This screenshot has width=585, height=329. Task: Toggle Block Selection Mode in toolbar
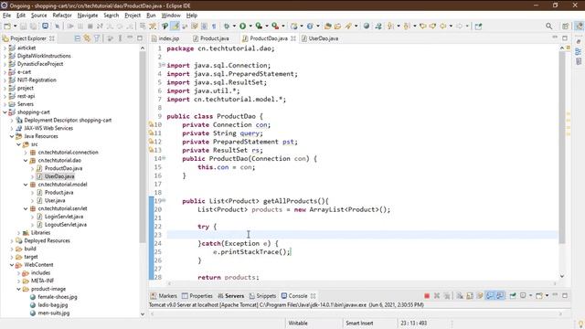(204, 27)
